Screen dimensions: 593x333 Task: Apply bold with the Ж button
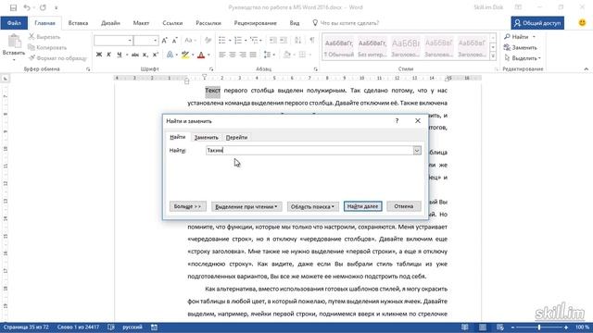(x=99, y=55)
